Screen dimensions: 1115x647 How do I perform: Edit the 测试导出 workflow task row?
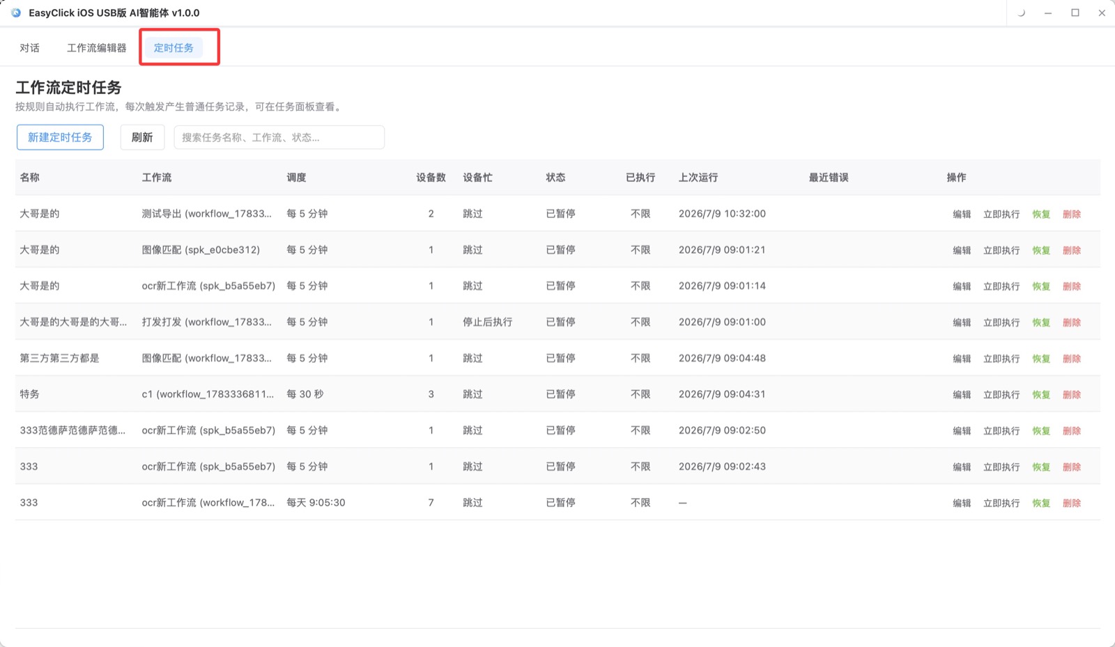click(962, 214)
